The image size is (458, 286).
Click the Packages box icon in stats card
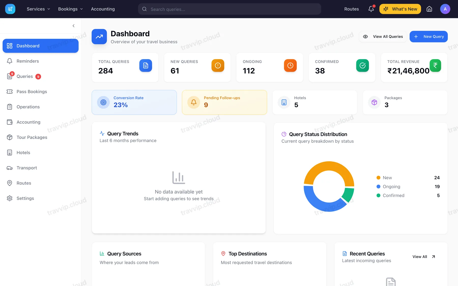(x=374, y=102)
